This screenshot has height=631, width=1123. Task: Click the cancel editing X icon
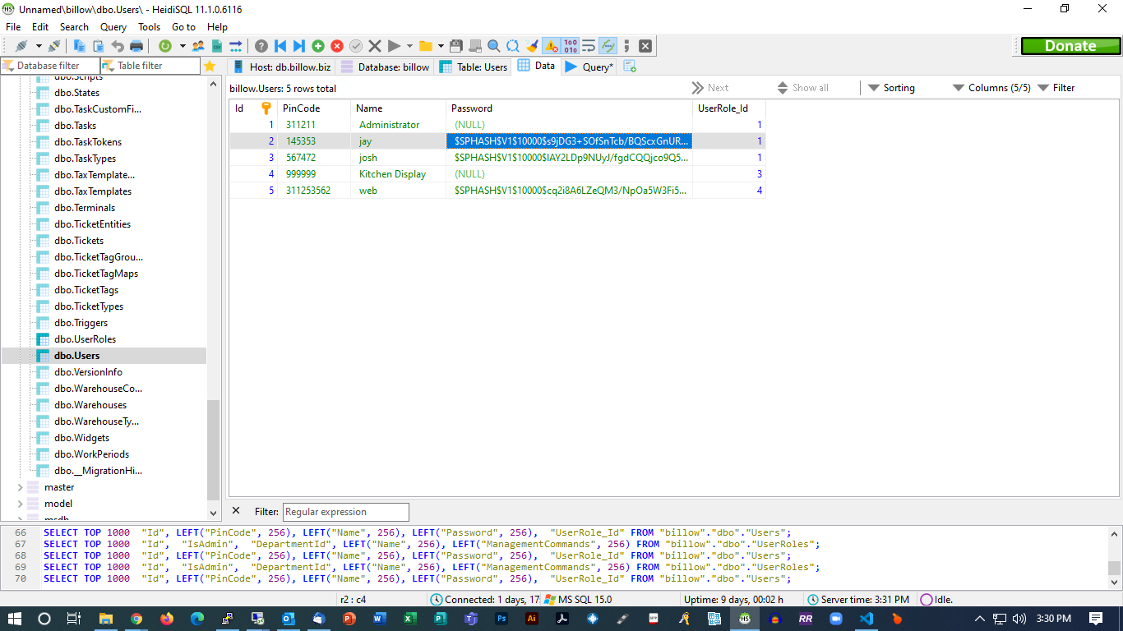coord(375,46)
